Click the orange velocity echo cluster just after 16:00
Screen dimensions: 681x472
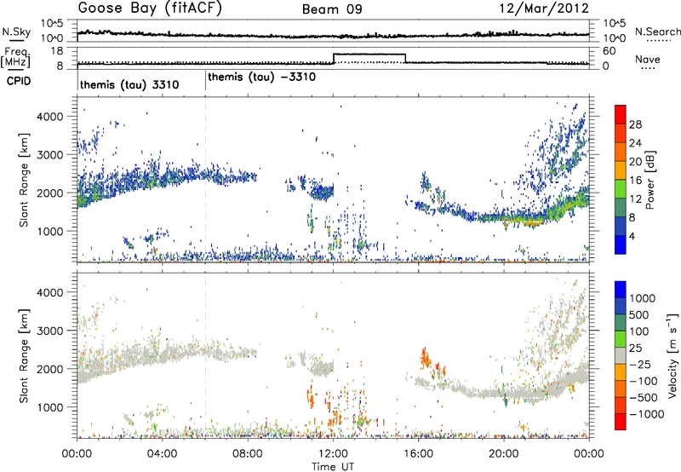pos(426,358)
